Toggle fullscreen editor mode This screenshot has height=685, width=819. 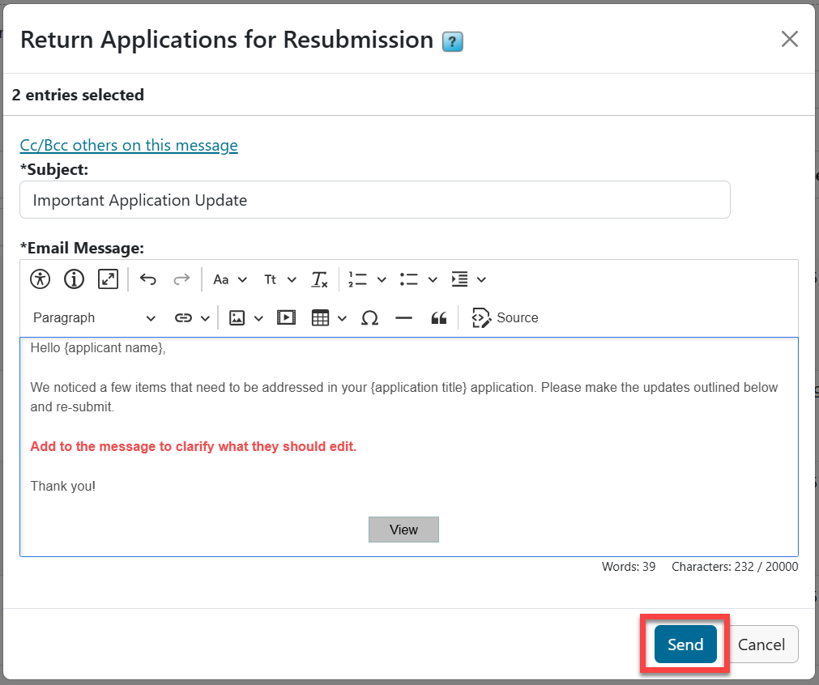pos(108,279)
